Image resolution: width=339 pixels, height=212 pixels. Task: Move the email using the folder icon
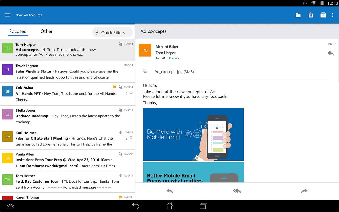298,15
